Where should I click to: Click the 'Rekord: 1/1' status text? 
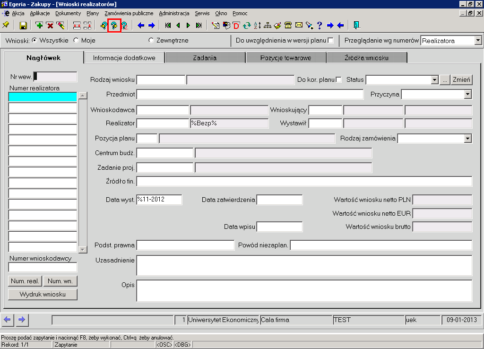click(x=15, y=345)
